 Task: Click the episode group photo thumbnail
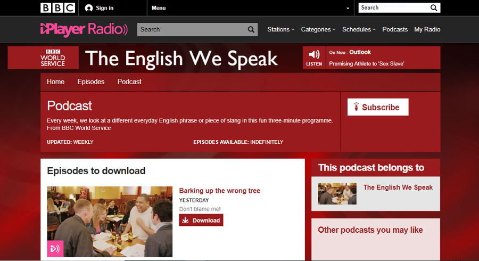pyautogui.click(x=110, y=222)
